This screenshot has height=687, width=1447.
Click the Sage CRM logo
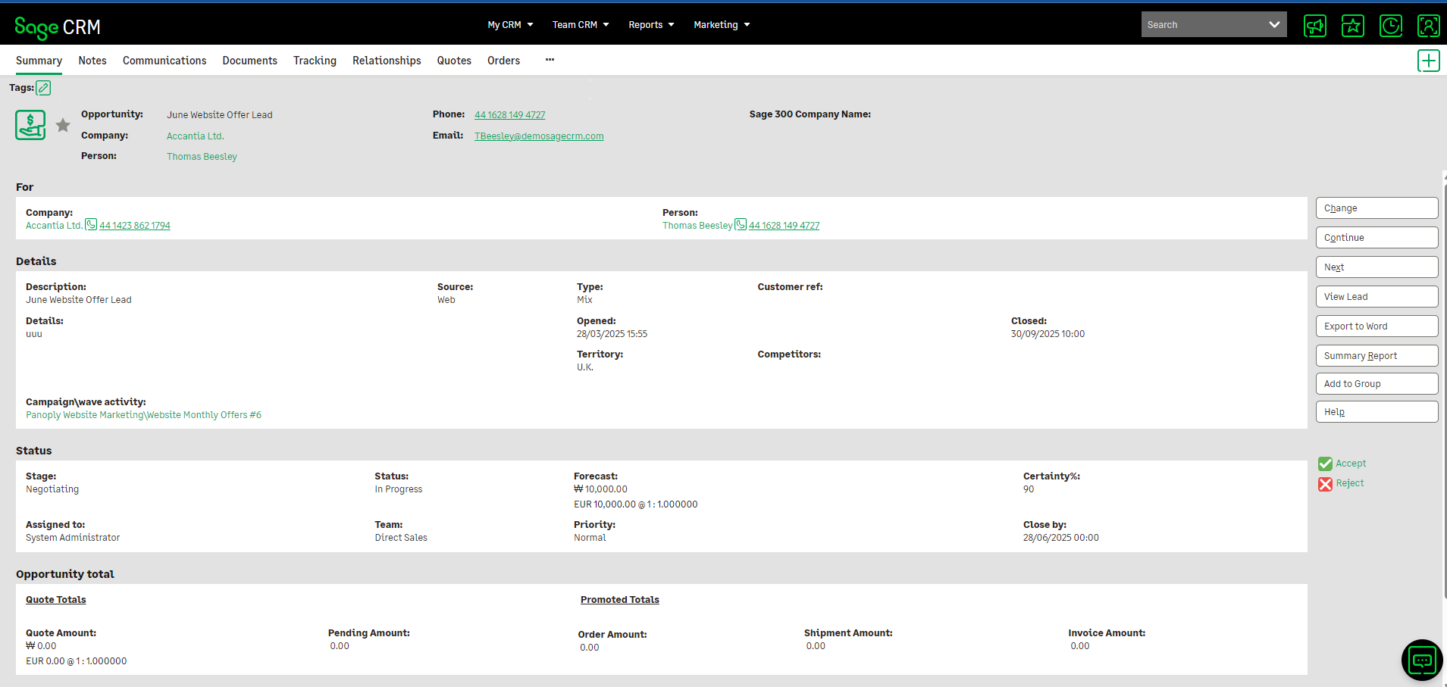tap(58, 27)
